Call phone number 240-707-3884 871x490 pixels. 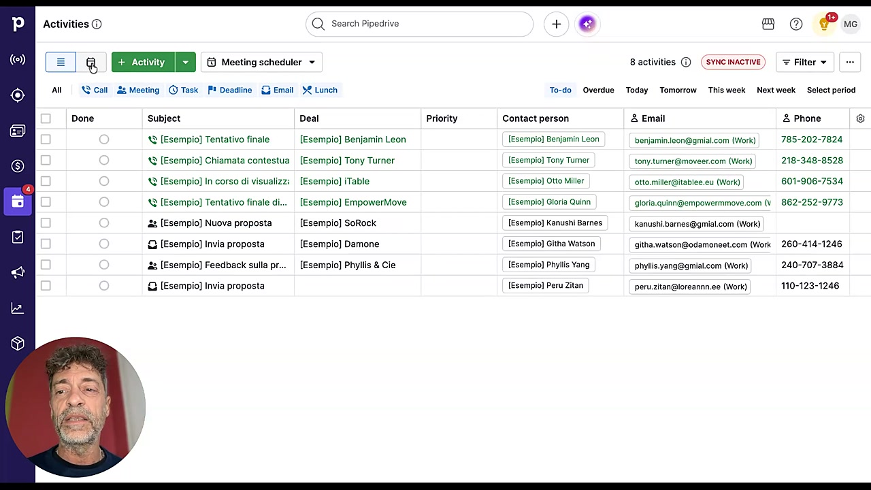point(812,265)
